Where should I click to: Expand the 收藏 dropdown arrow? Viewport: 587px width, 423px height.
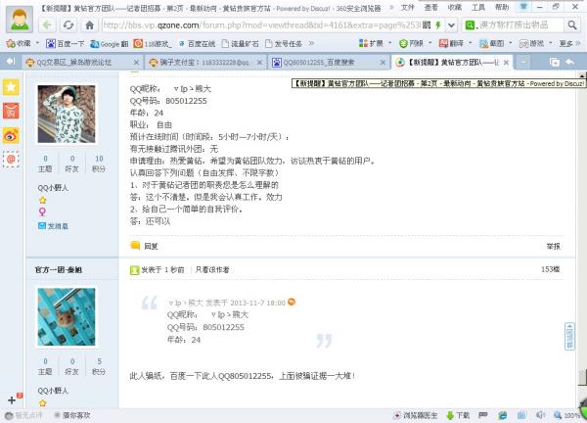click(37, 43)
